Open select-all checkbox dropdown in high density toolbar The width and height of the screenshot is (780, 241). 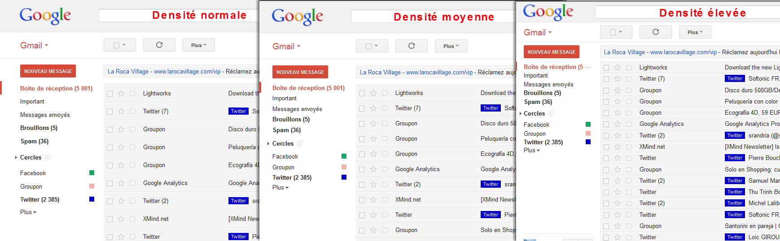pos(620,32)
